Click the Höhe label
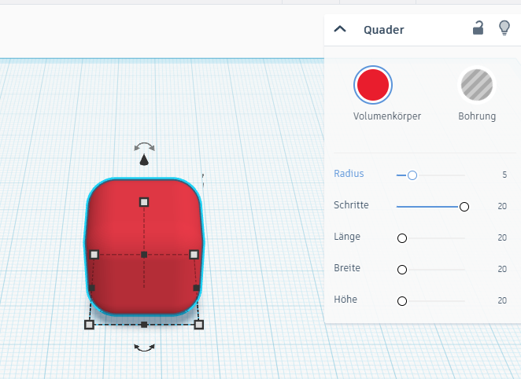Image resolution: width=521 pixels, height=379 pixels. coord(345,300)
